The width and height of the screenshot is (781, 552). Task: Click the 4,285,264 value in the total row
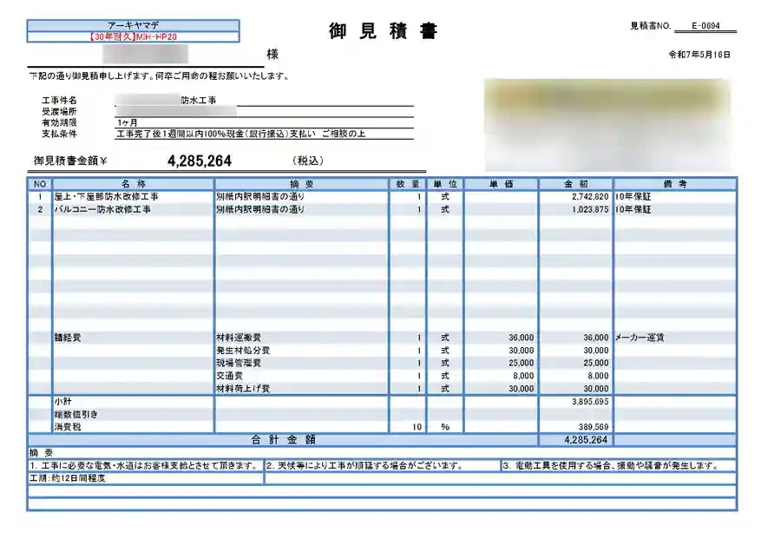(x=586, y=440)
